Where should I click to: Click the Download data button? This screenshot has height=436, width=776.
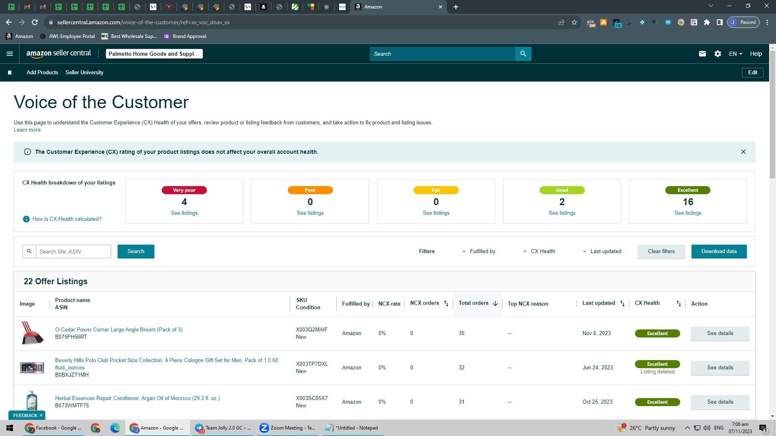coord(719,252)
